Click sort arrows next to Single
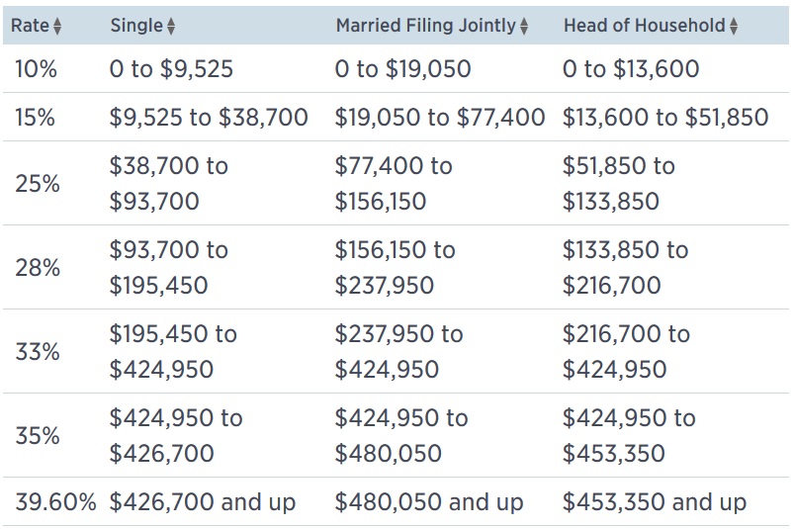 (171, 26)
